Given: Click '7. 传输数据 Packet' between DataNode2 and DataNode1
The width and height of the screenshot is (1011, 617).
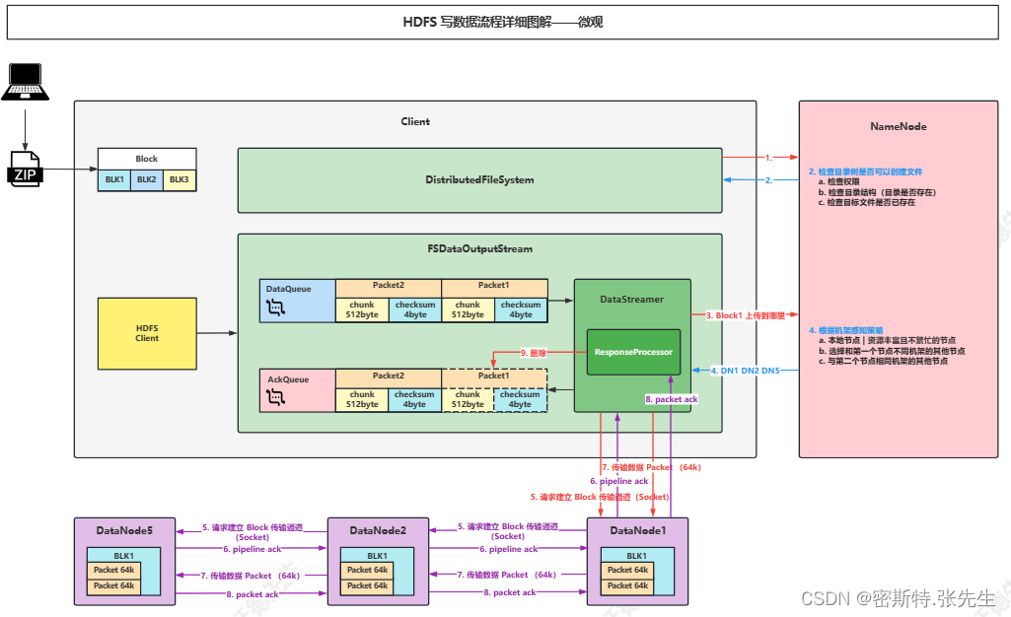Looking at the screenshot, I should coord(506,575).
